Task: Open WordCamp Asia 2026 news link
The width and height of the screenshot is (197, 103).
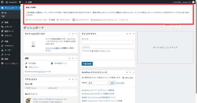Action: coord(98,94)
